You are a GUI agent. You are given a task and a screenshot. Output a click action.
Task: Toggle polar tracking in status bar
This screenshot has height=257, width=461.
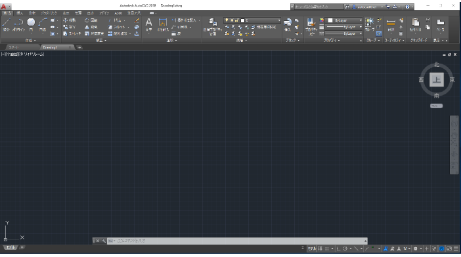tap(345, 248)
